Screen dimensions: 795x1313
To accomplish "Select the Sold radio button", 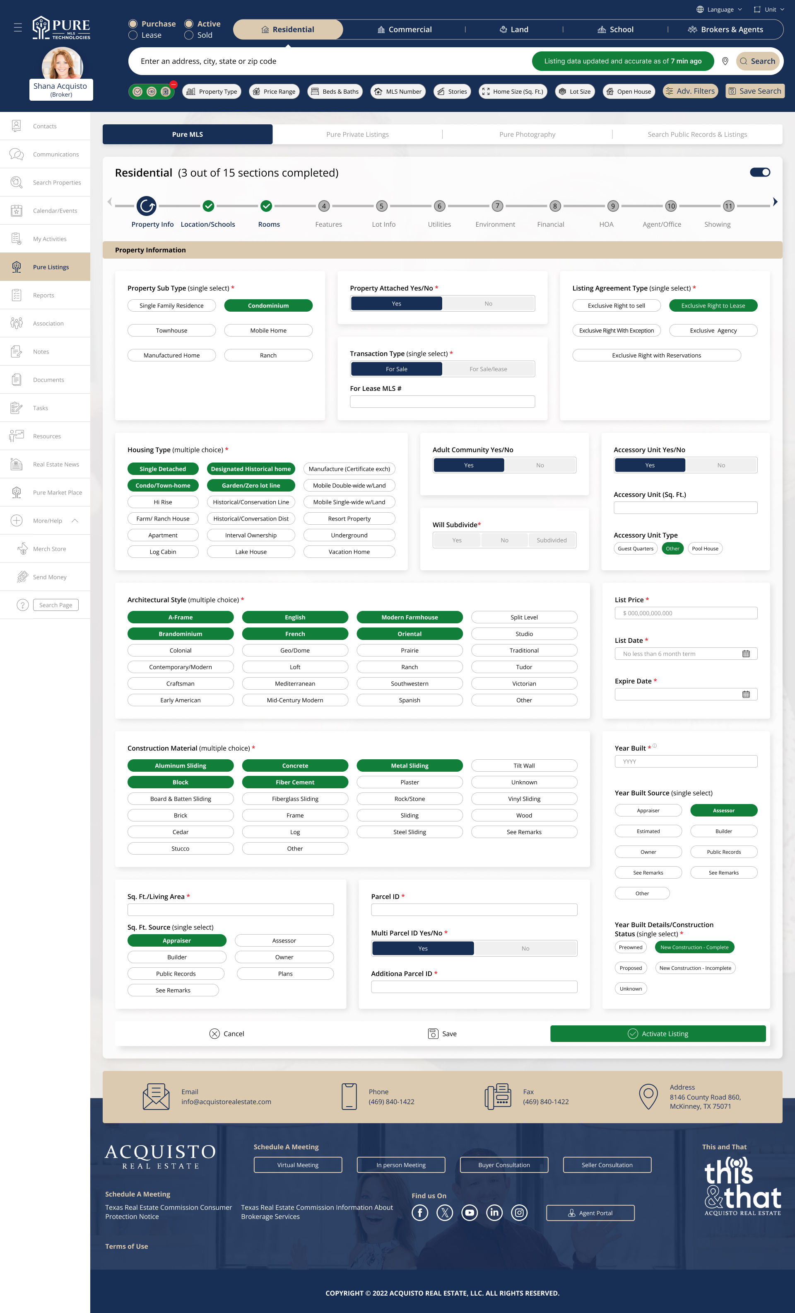I will click(x=188, y=35).
